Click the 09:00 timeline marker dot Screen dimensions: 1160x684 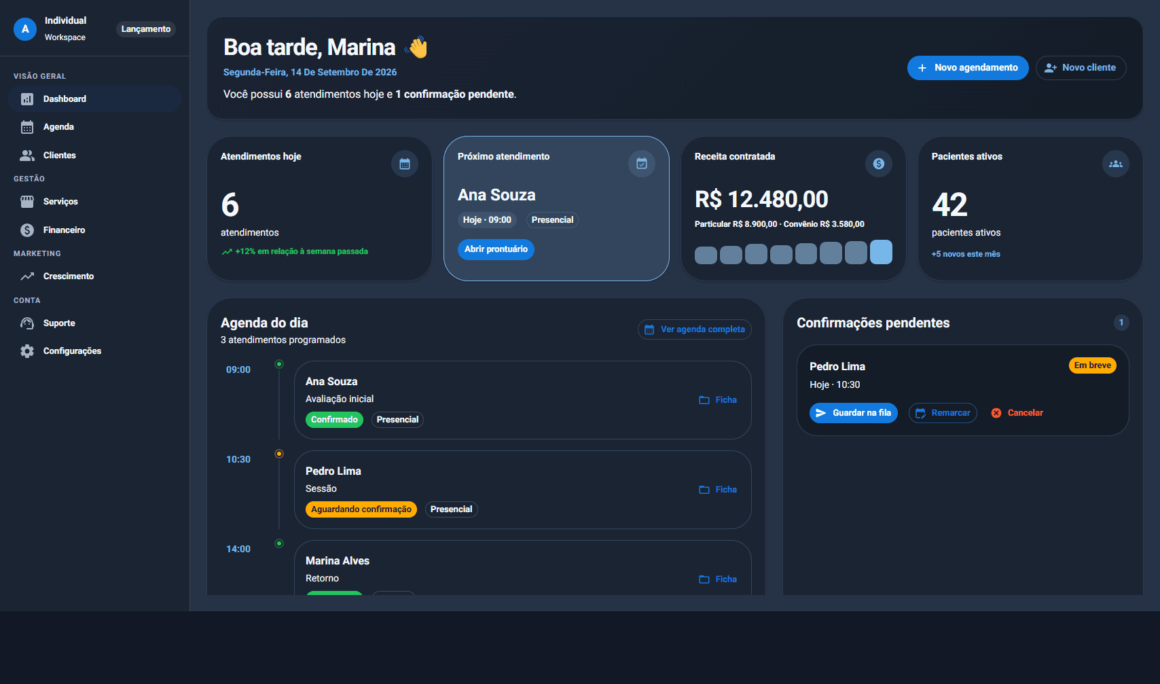[x=279, y=364]
